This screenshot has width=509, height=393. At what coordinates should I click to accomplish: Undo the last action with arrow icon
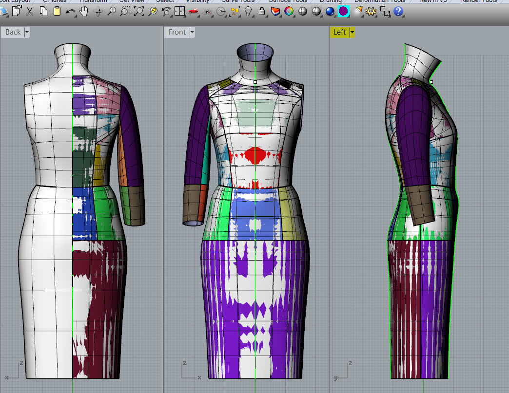70,11
